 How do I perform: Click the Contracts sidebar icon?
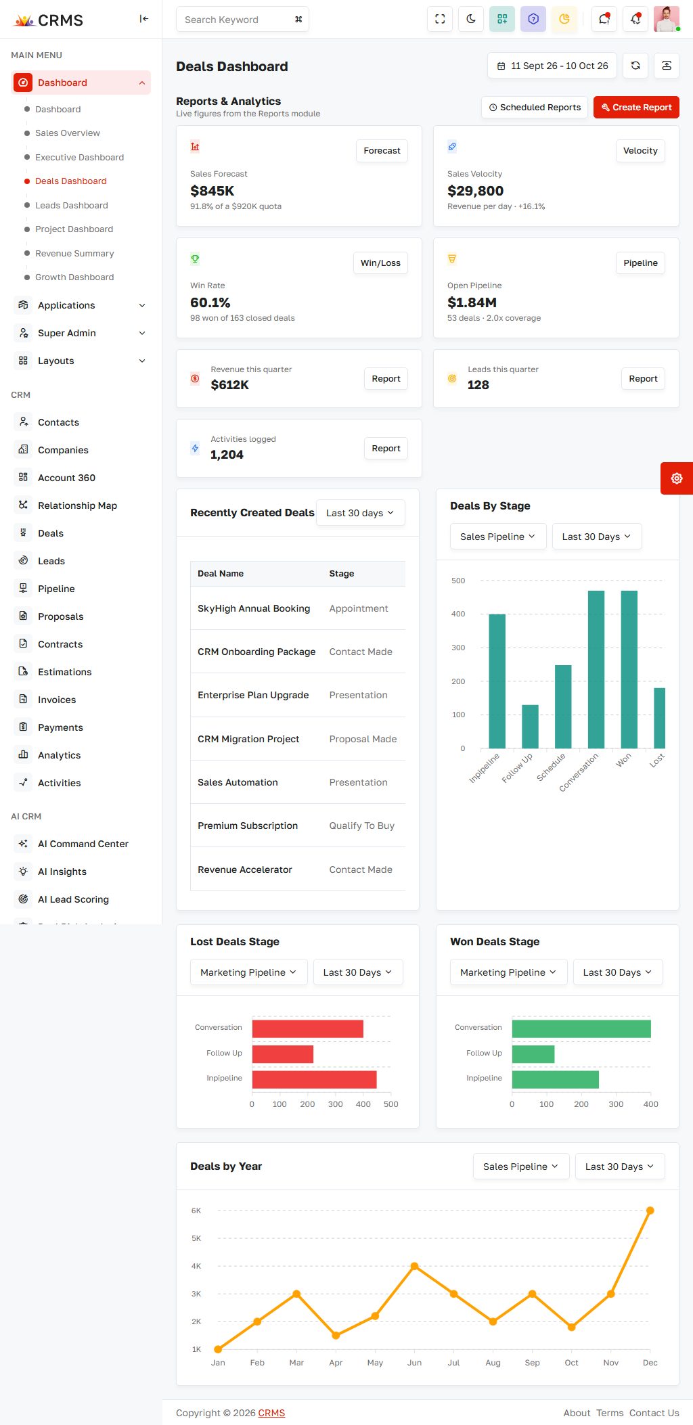[23, 644]
